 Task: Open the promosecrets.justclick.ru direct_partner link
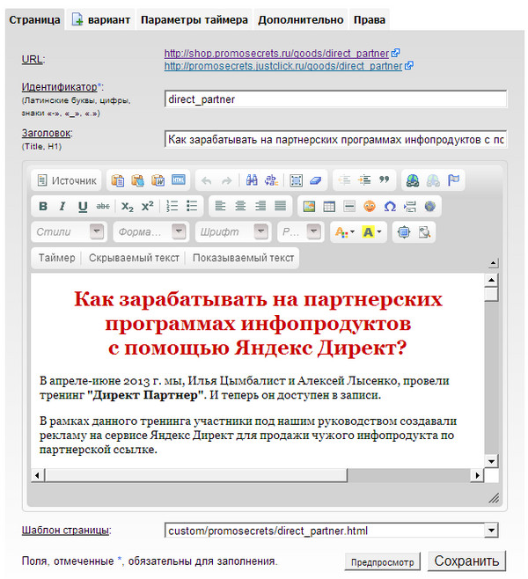click(283, 66)
